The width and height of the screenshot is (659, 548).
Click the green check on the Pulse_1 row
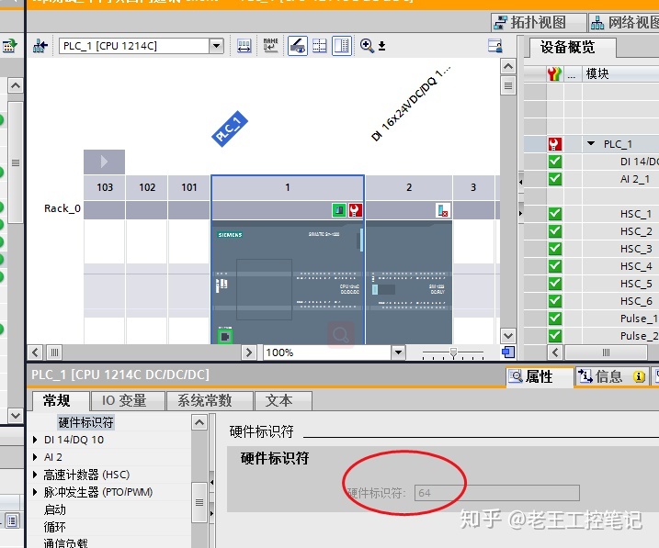tap(555, 318)
